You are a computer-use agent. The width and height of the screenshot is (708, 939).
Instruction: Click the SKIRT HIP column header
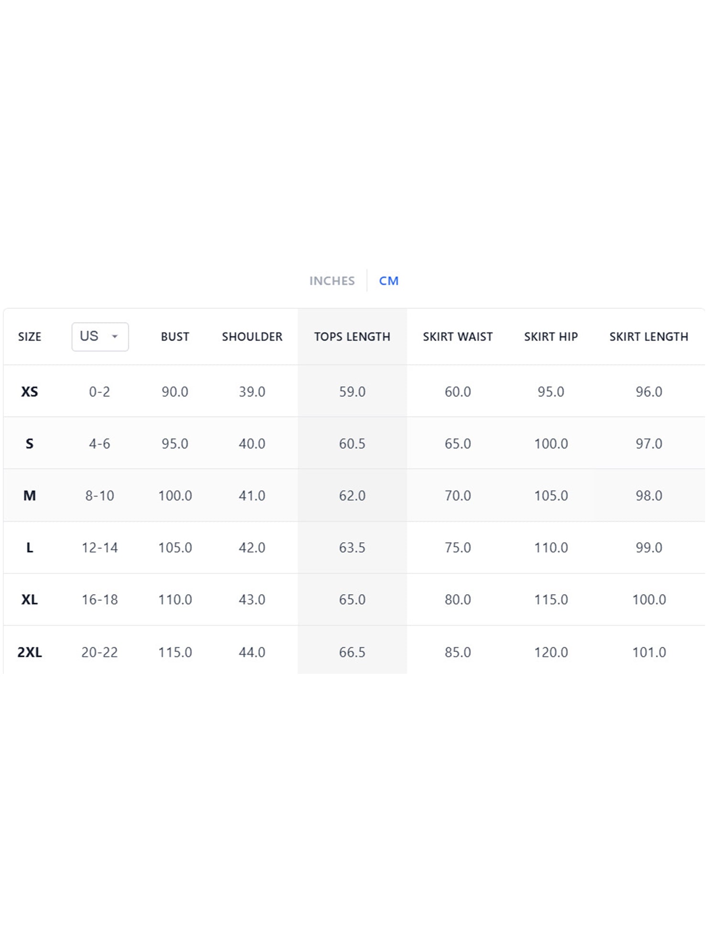coord(551,337)
